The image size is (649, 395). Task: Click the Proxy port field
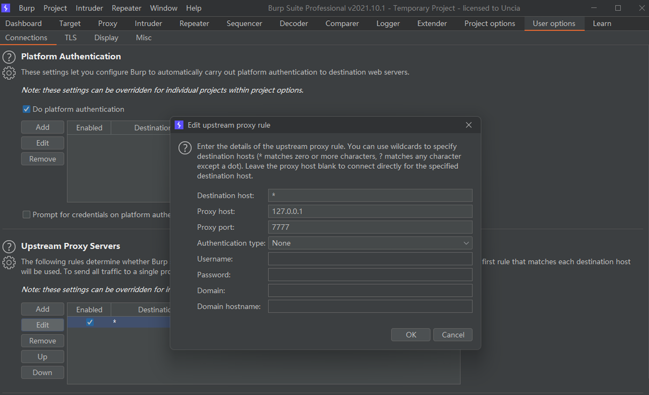click(x=370, y=227)
